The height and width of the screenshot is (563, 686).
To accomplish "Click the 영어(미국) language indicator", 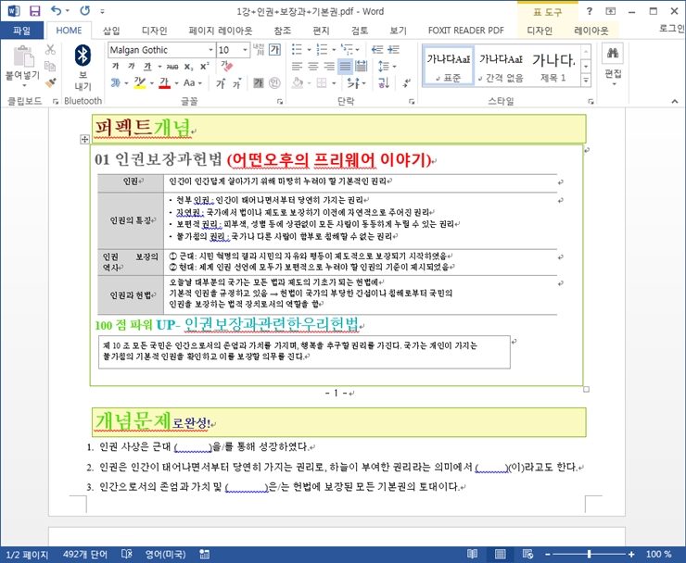I will [166, 555].
